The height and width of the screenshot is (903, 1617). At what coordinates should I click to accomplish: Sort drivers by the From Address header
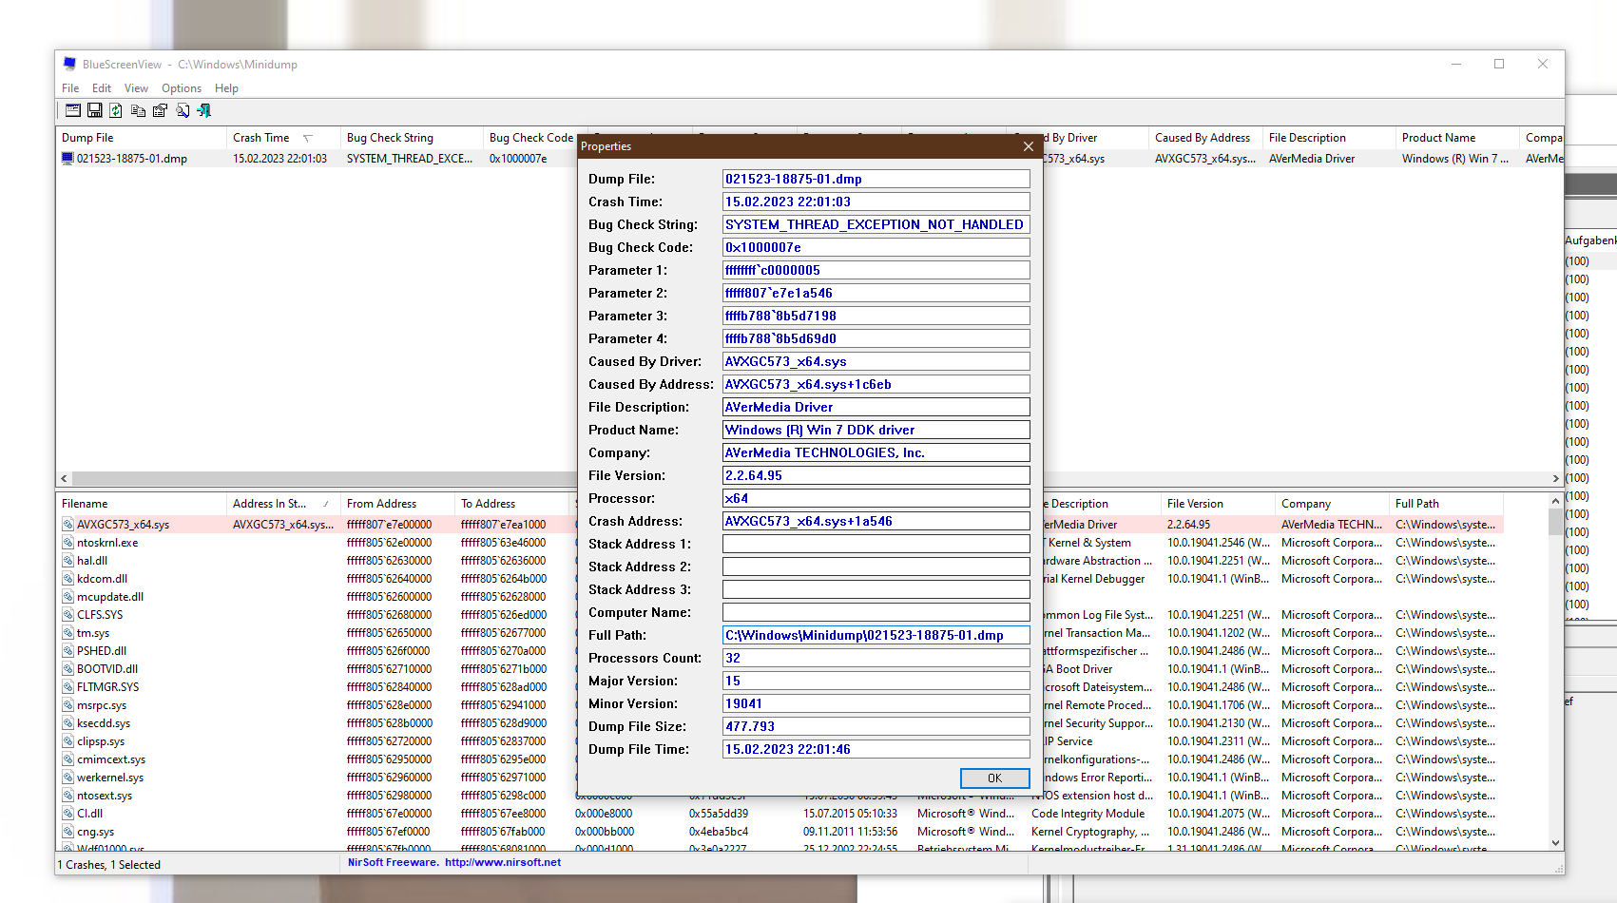point(397,504)
